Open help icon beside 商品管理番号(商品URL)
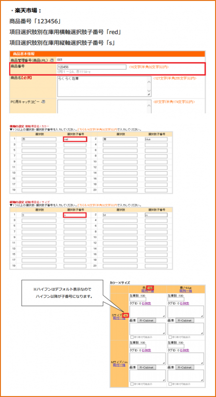 point(52,60)
